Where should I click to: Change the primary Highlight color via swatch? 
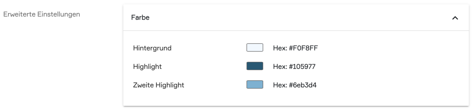pos(255,66)
